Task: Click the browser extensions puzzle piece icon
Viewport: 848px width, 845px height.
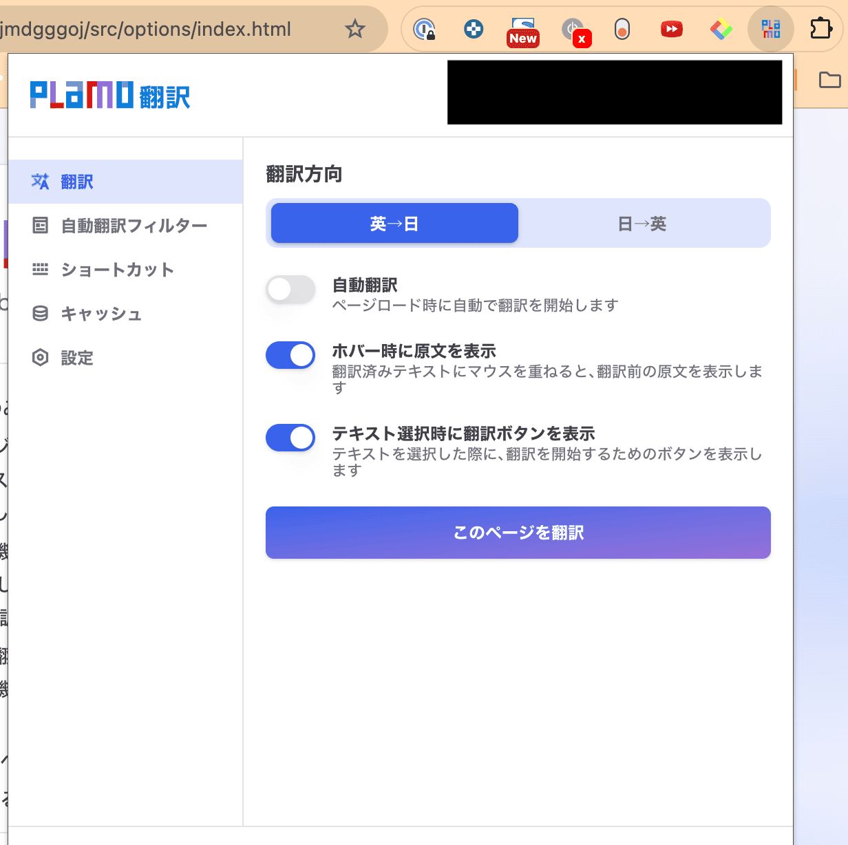Action: click(x=820, y=29)
